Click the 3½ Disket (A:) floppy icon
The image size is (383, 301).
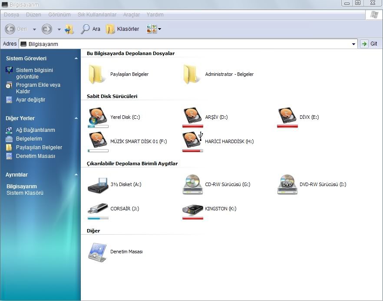point(98,184)
